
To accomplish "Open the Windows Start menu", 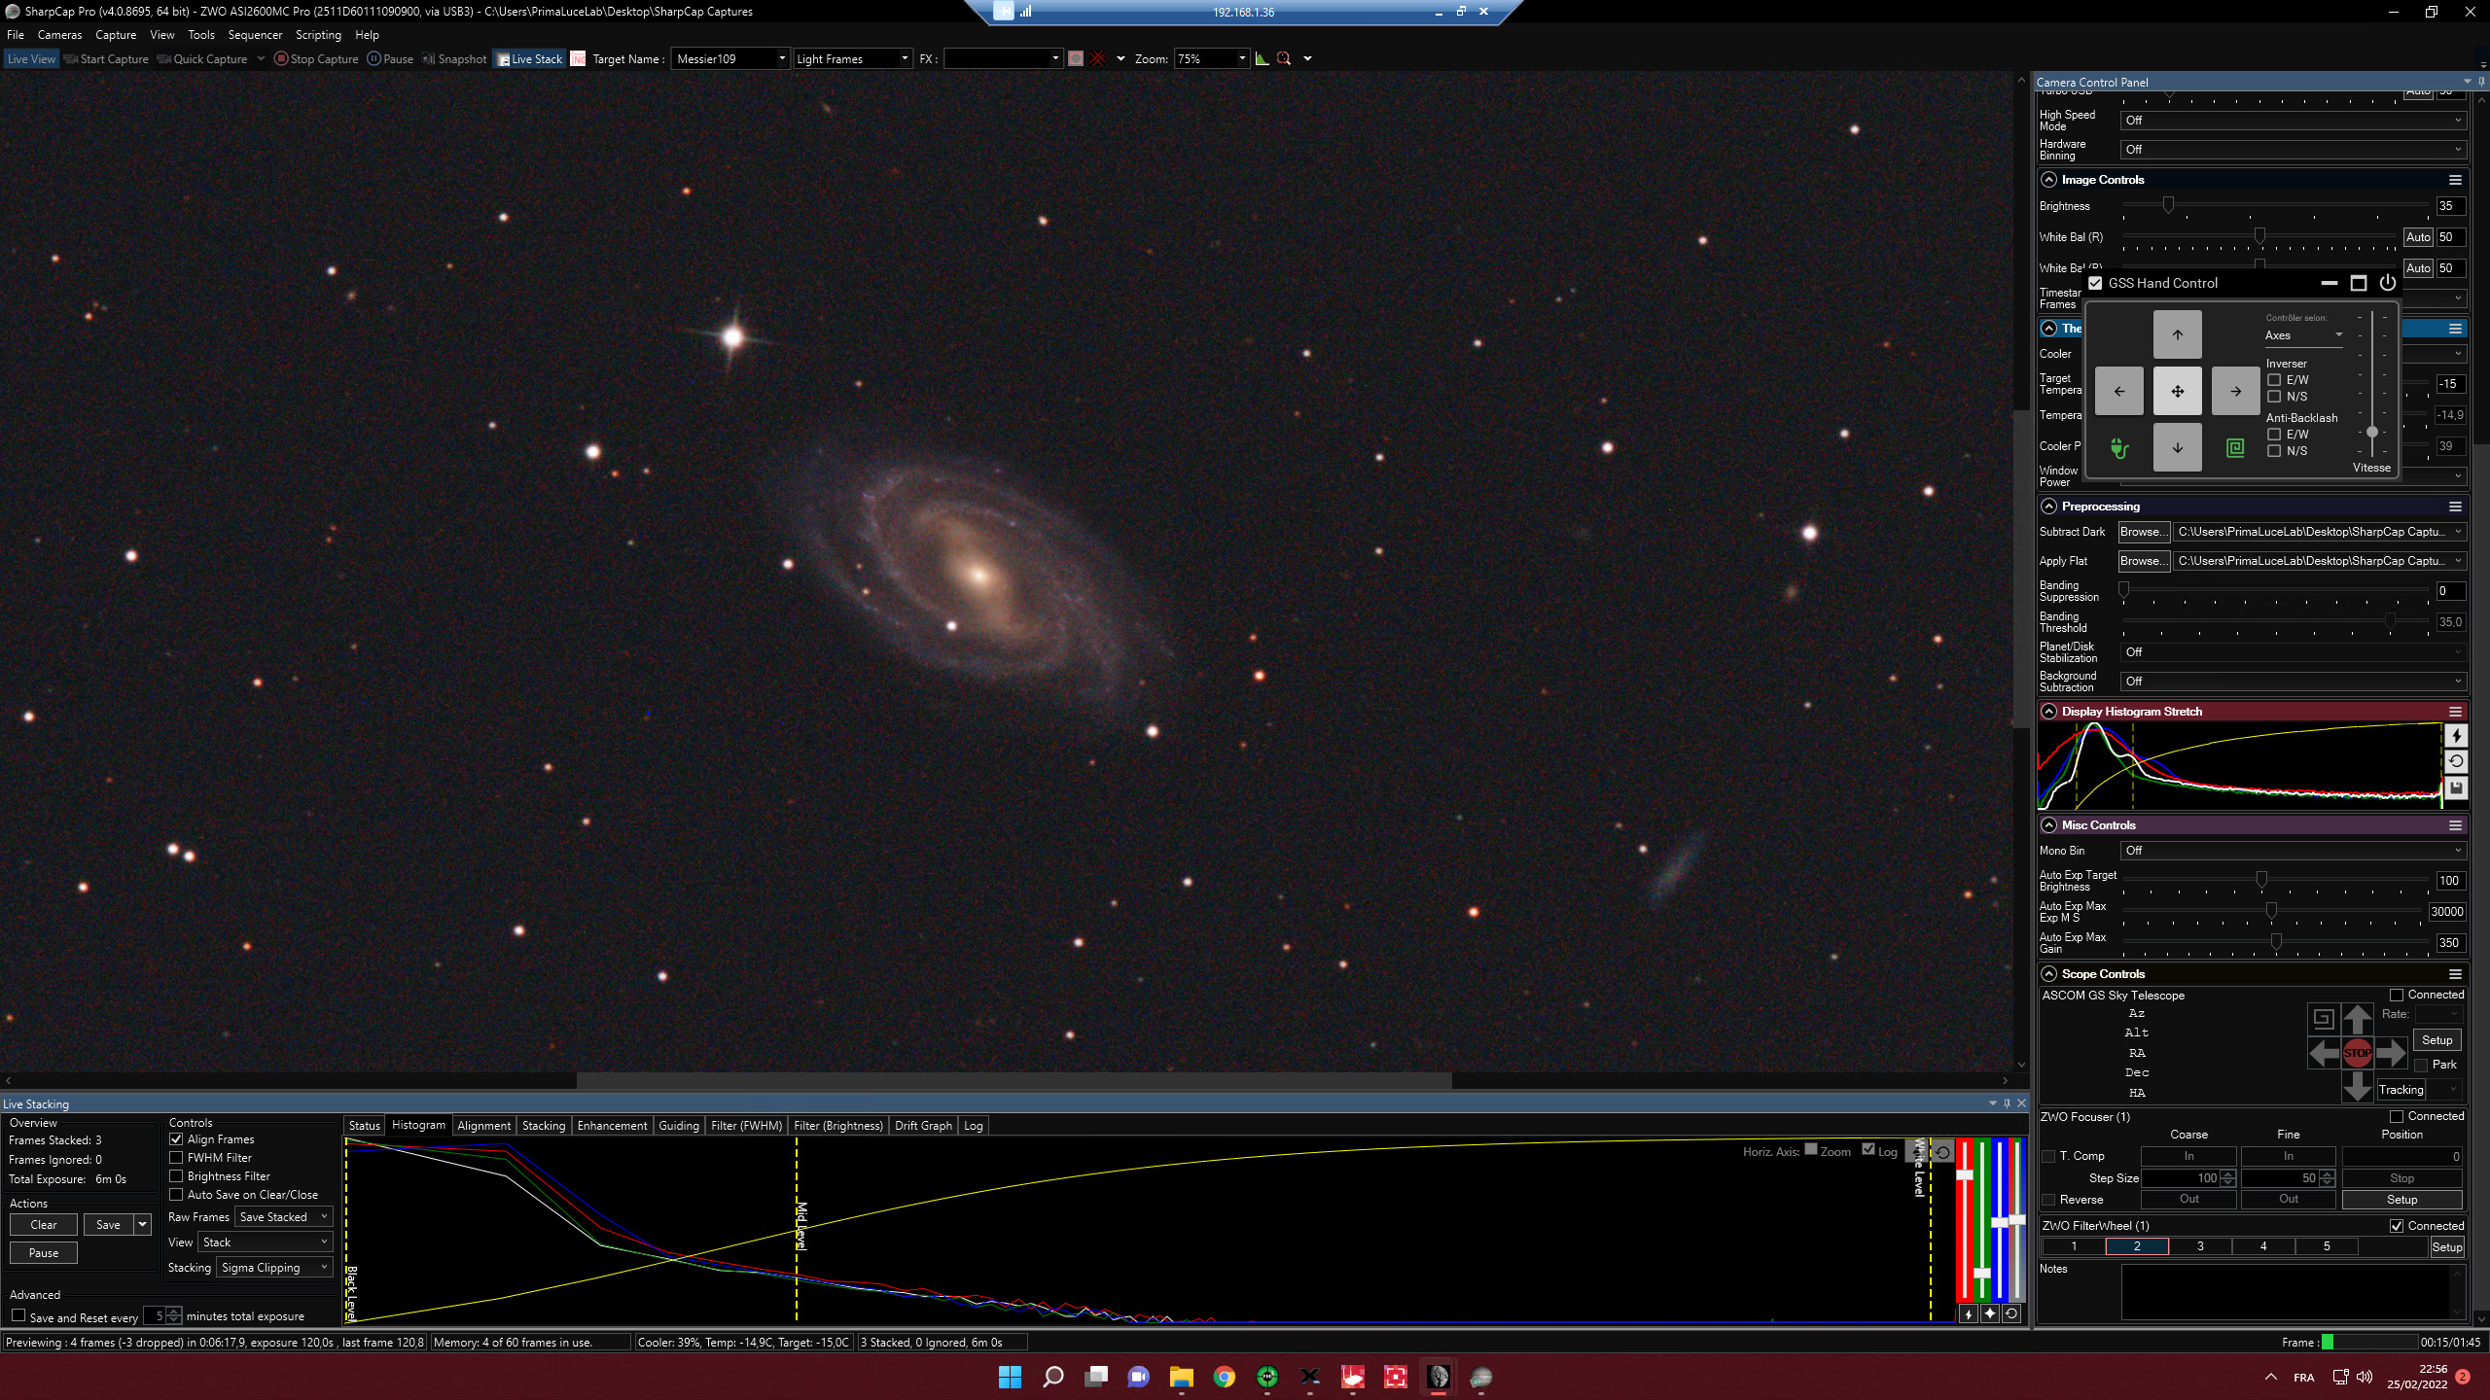I will pos(1010,1377).
